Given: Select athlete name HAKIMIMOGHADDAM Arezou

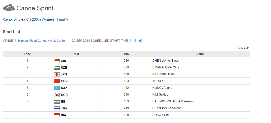Looking at the screenshot, I should pos(173,101).
